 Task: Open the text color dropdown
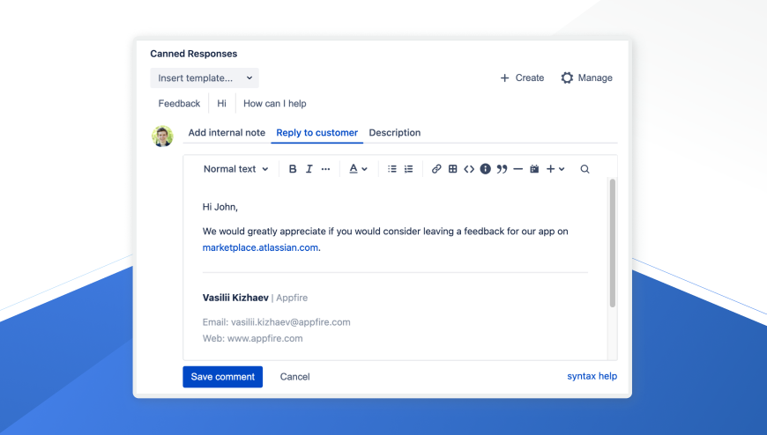tap(357, 169)
